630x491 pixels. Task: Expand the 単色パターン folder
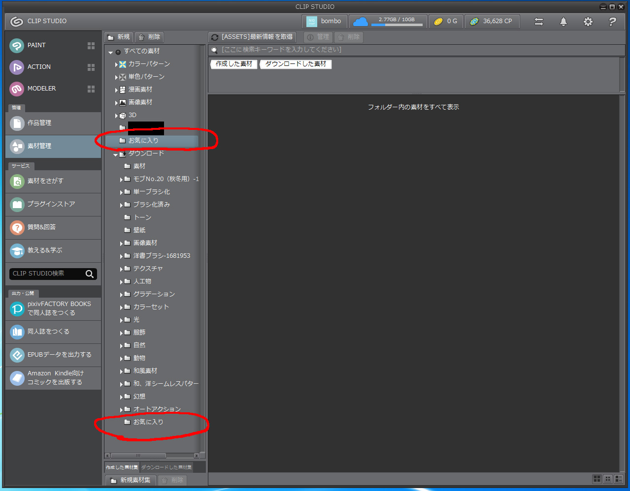point(116,77)
